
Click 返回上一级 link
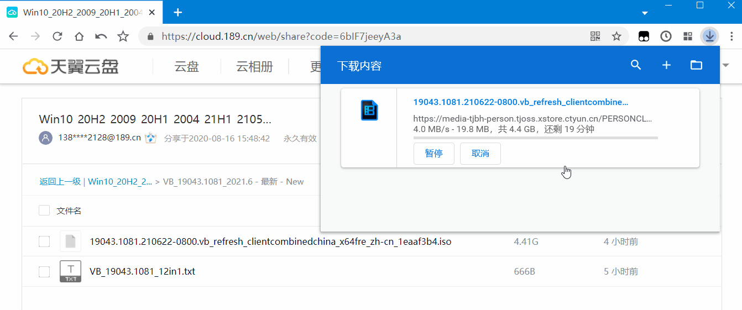click(x=60, y=181)
